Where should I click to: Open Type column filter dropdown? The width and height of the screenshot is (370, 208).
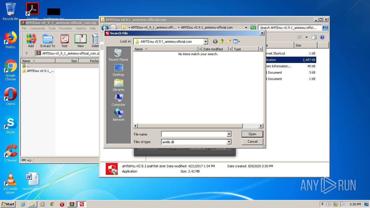260,49
